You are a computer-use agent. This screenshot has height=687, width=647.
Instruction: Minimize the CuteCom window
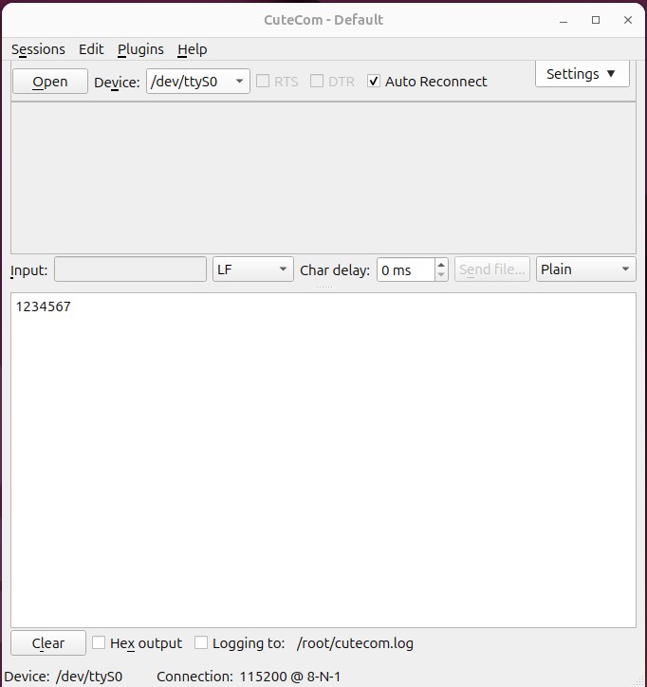point(564,20)
